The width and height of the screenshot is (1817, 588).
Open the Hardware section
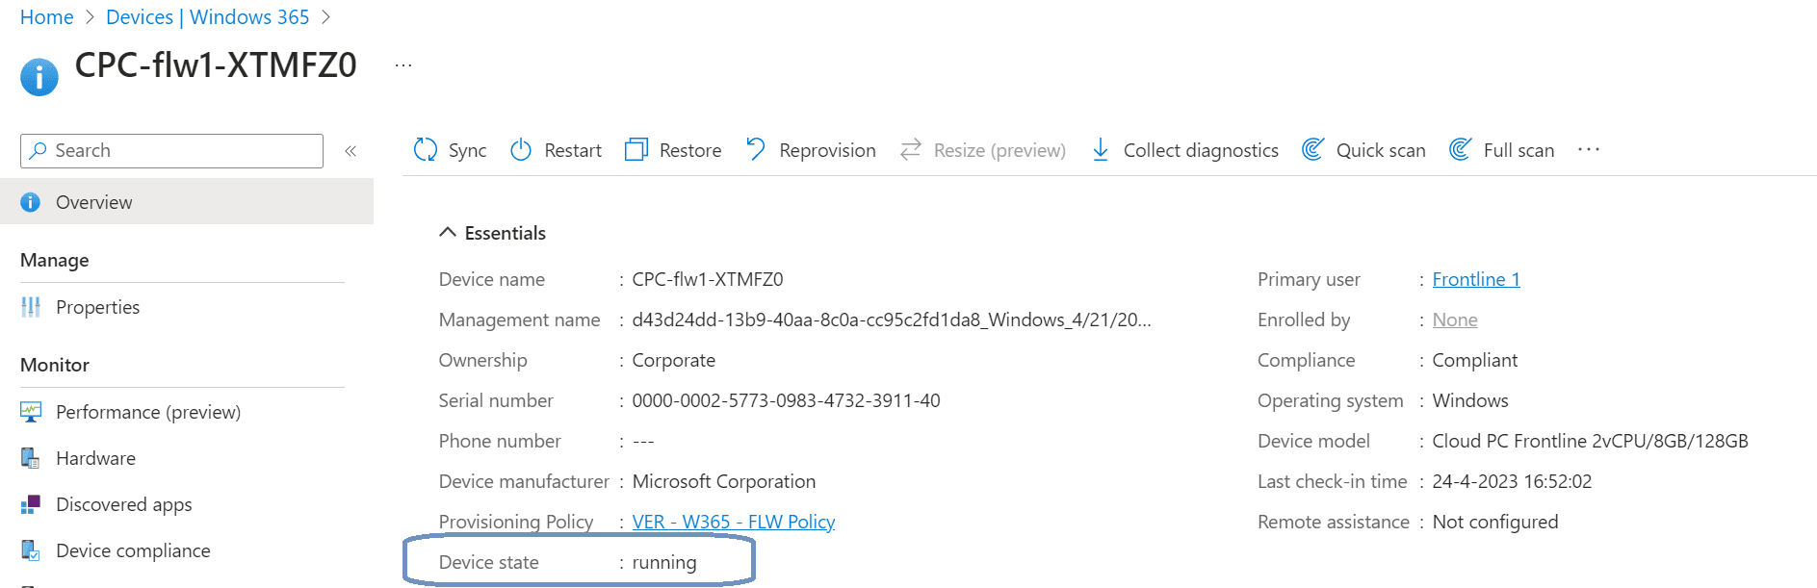point(95,458)
